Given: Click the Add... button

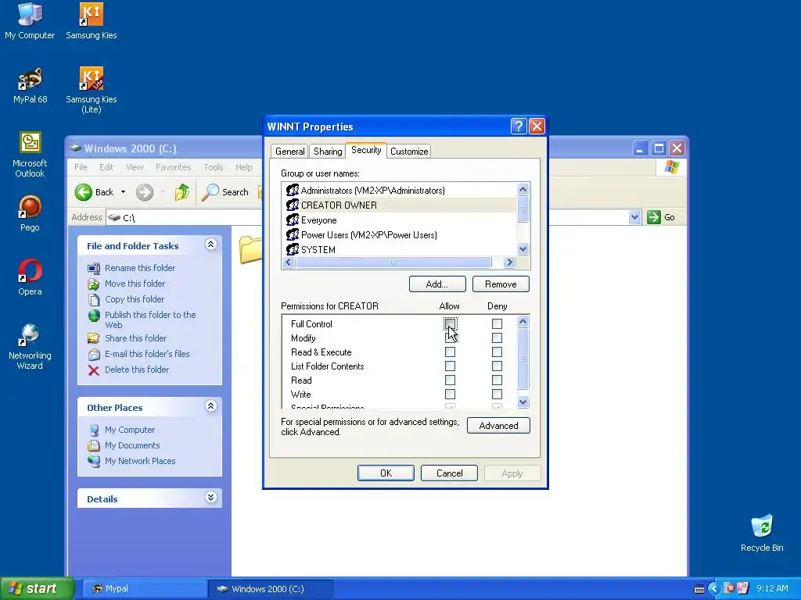Looking at the screenshot, I should coord(437,284).
